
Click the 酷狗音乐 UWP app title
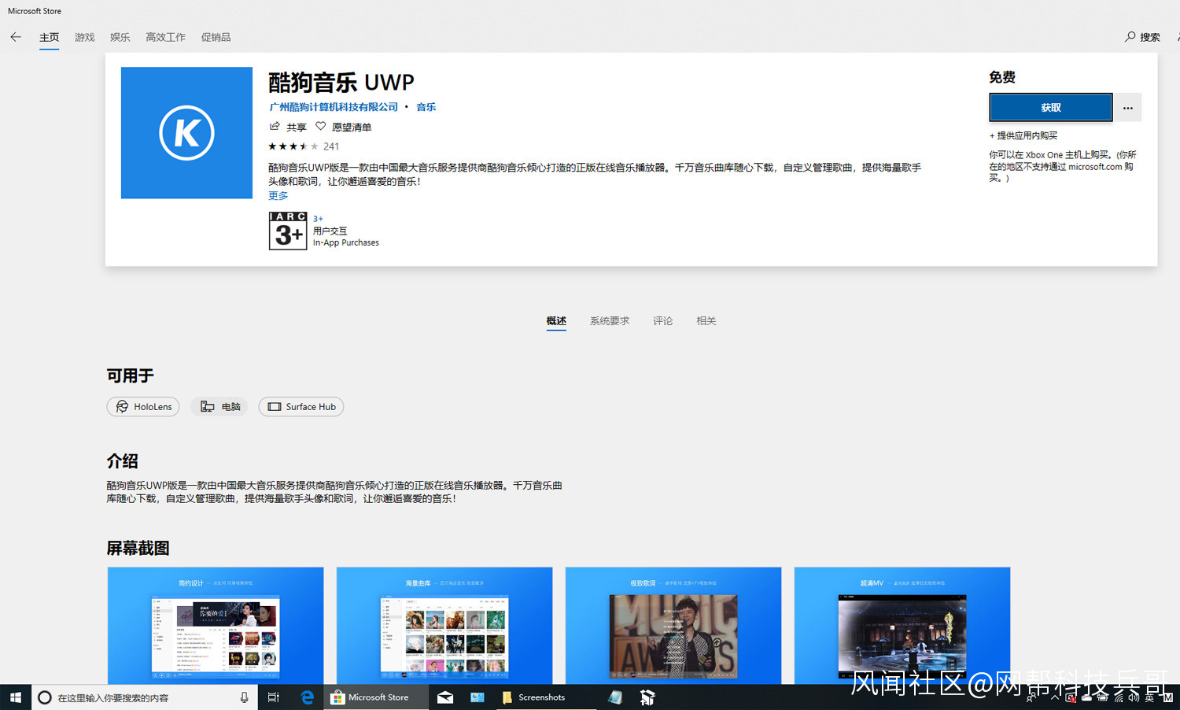[x=341, y=82]
